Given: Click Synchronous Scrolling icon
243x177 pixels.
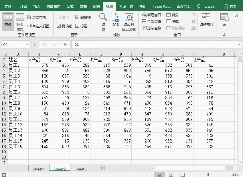Looking at the screenshot, I should (x=193, y=21).
